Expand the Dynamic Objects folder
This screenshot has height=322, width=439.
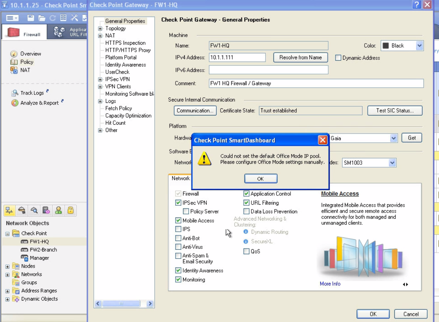click(7, 299)
